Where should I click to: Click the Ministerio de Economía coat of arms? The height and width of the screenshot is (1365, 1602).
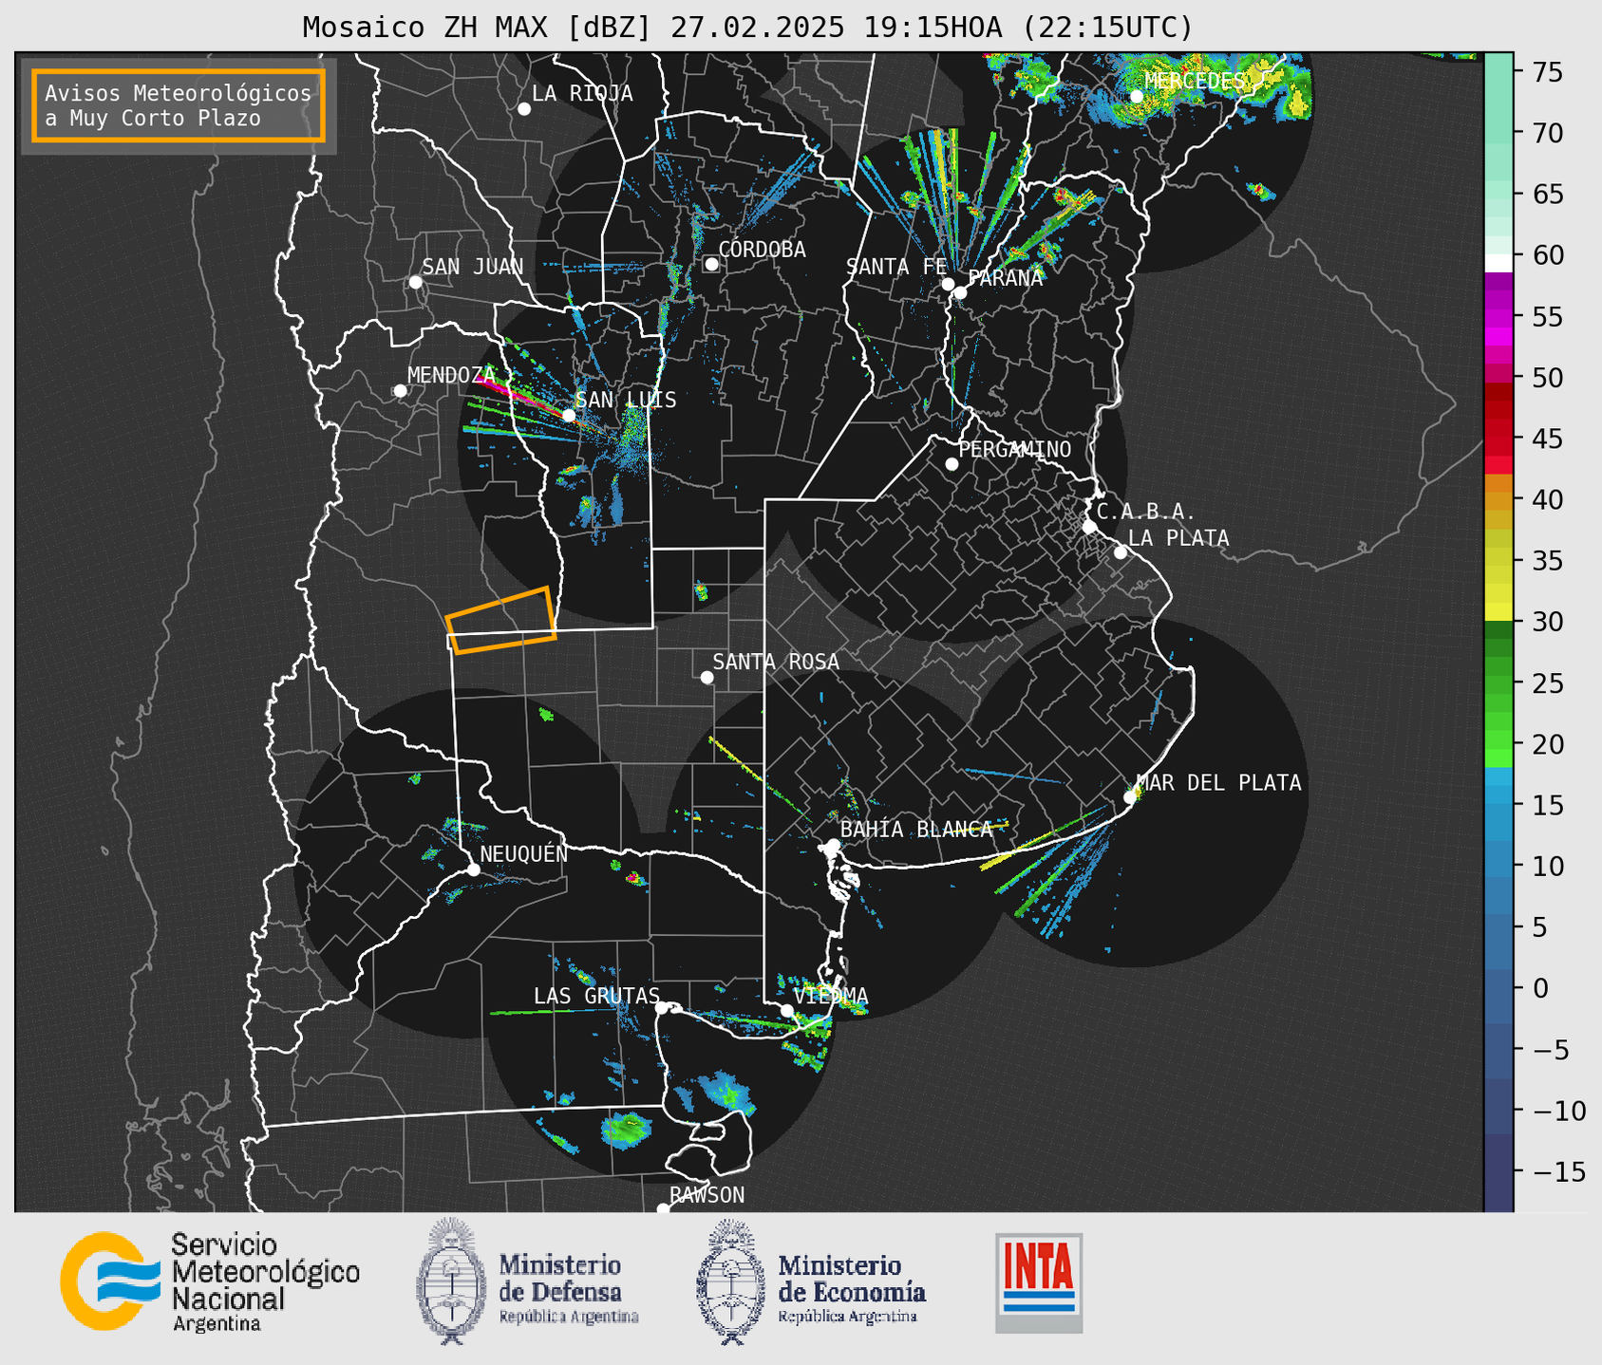click(x=731, y=1281)
